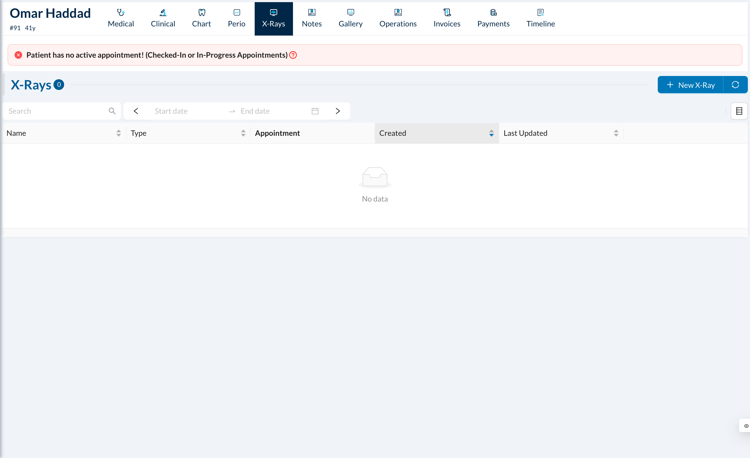The height and width of the screenshot is (458, 750).
Task: Set the End date field
Action: (x=272, y=111)
